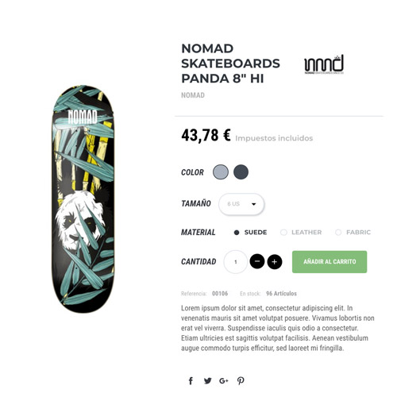Click the Añadir al carrito button
The height and width of the screenshot is (397, 397).
coord(330,262)
